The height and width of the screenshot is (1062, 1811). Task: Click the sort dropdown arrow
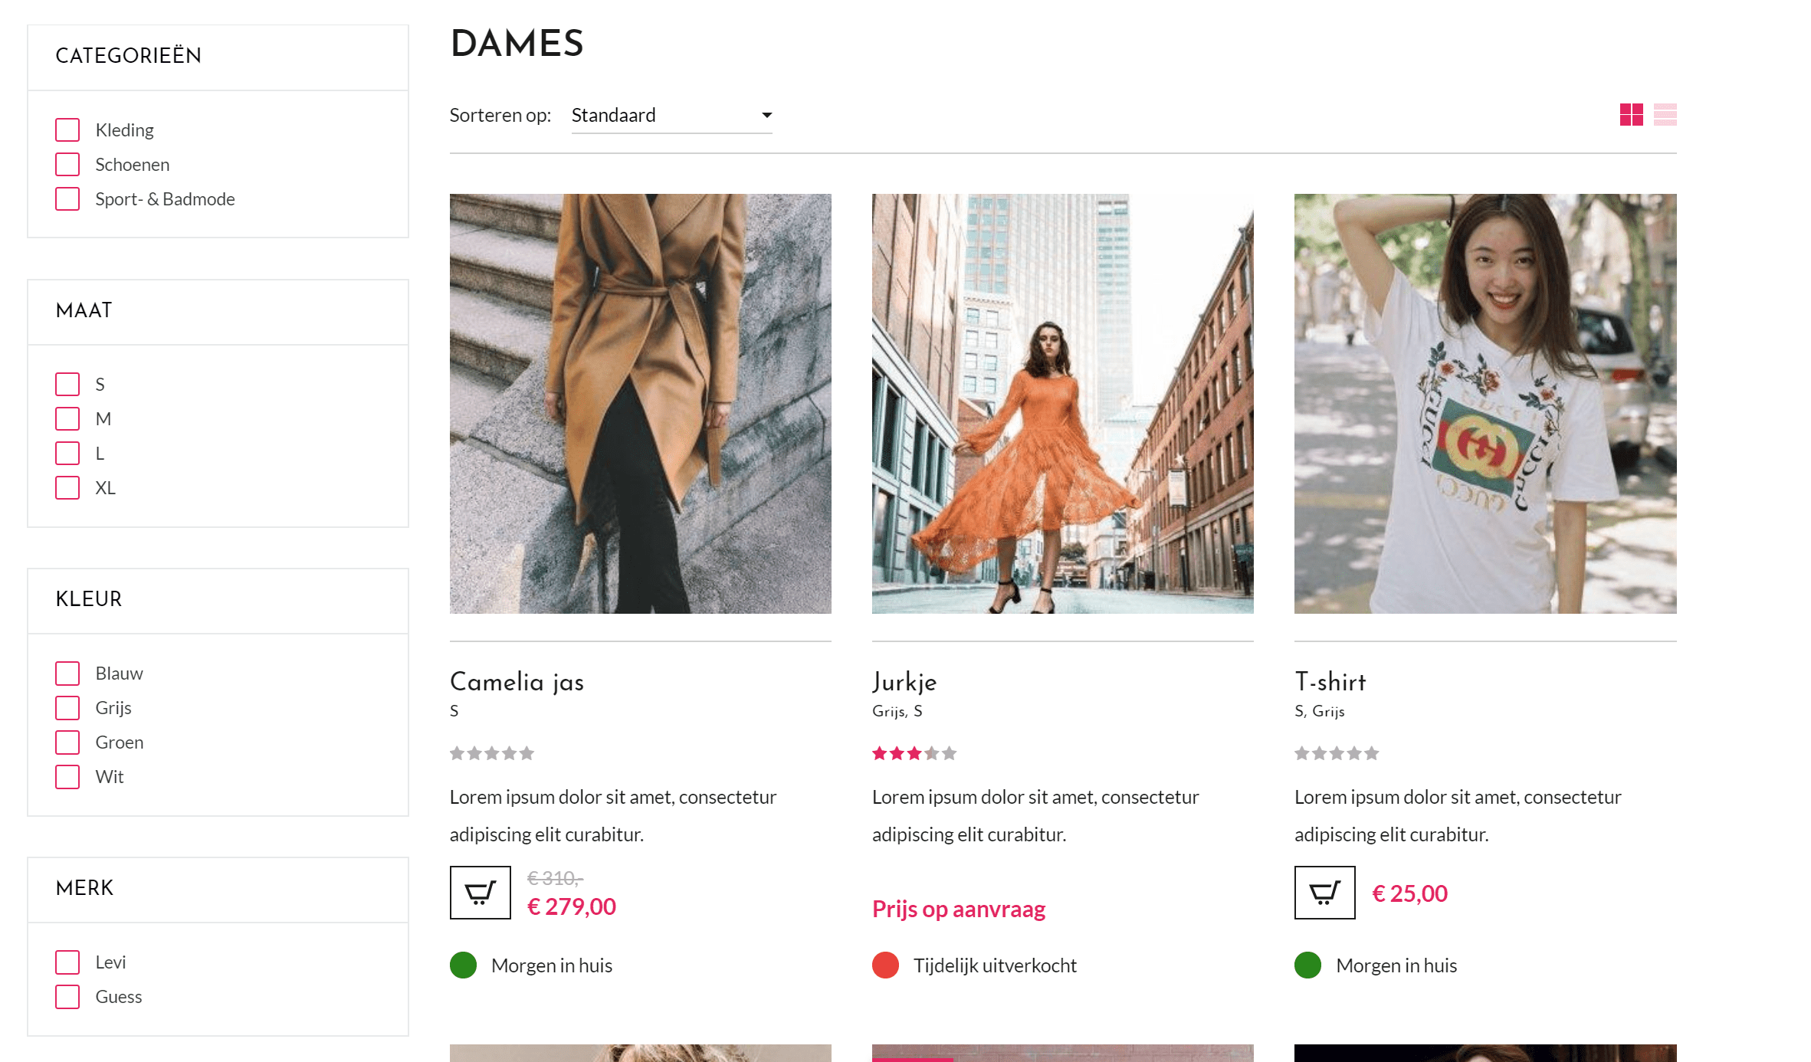point(766,116)
